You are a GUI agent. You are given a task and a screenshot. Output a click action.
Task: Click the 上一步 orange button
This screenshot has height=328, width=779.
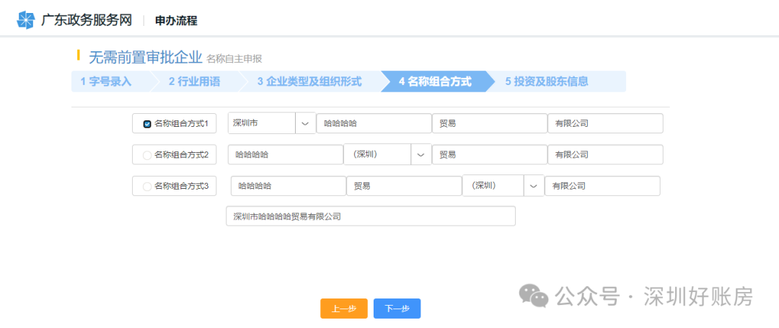pyautogui.click(x=344, y=308)
